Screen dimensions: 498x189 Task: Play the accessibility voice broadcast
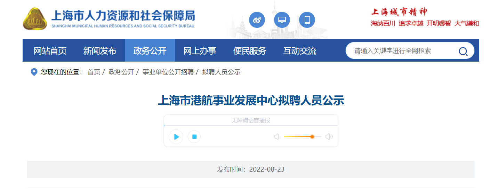click(x=176, y=137)
